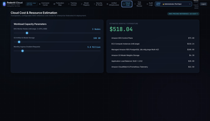The width and height of the screenshot is (210, 121).
Task: Adjust the EKS Worker Nodes slider
Action: 57,33
